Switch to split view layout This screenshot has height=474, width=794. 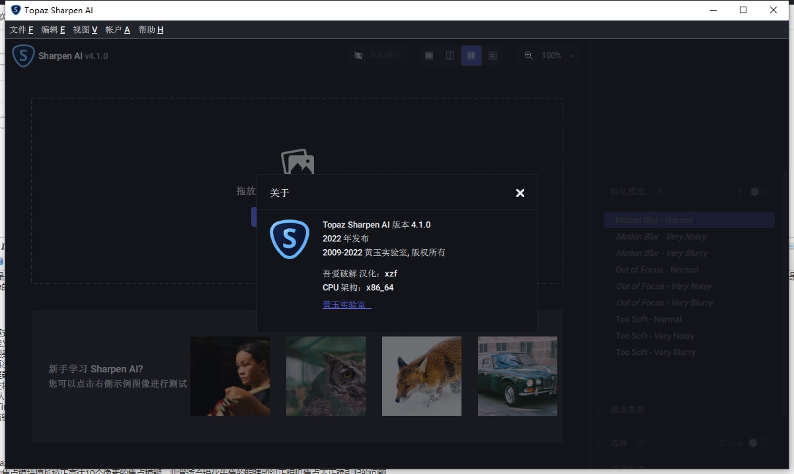tap(450, 56)
